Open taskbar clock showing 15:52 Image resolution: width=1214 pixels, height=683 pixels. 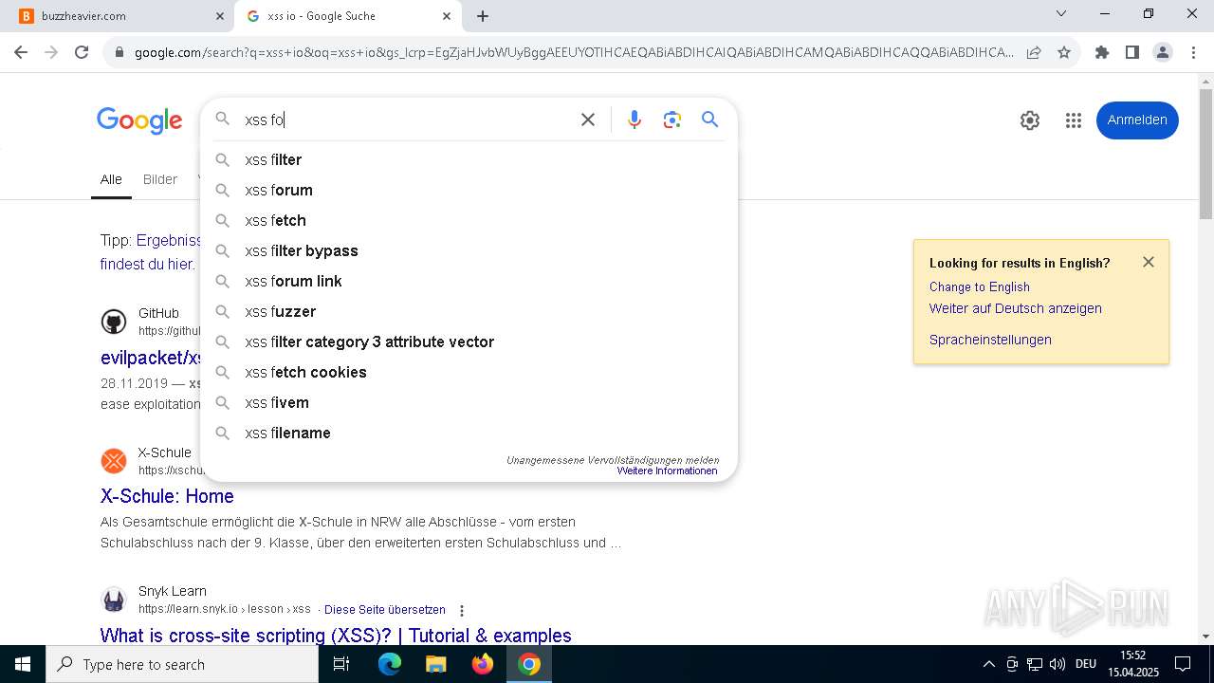1132,664
